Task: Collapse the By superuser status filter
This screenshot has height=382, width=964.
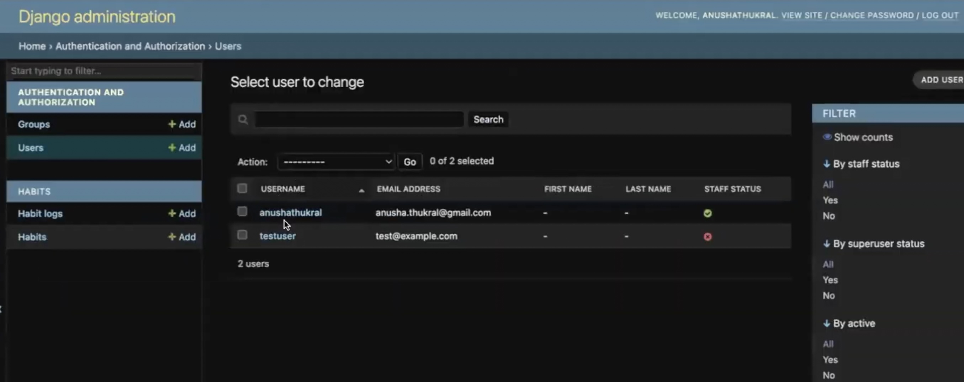Action: [873, 244]
